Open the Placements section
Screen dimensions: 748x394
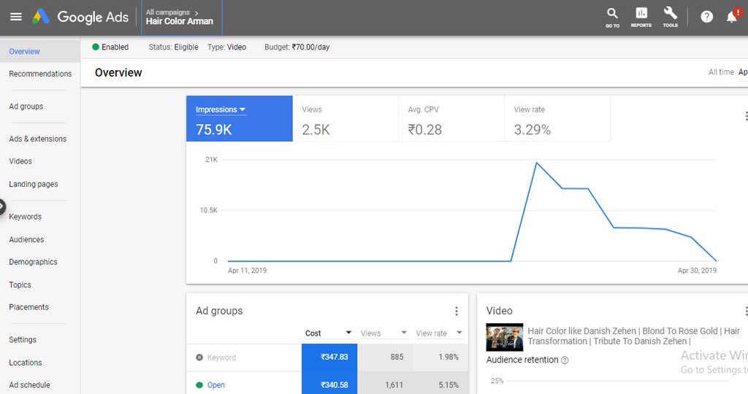tap(28, 307)
